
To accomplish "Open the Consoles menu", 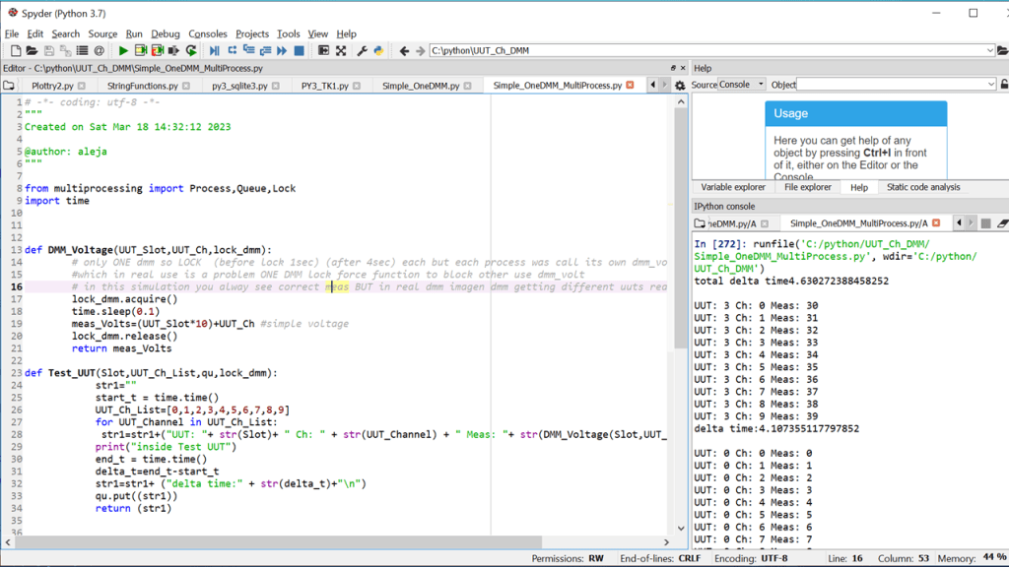I will tap(208, 33).
